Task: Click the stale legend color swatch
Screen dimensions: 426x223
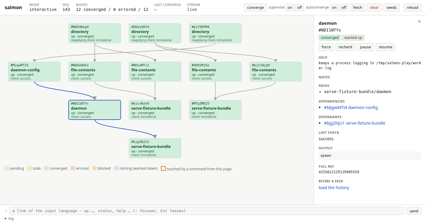Action: [30, 169]
